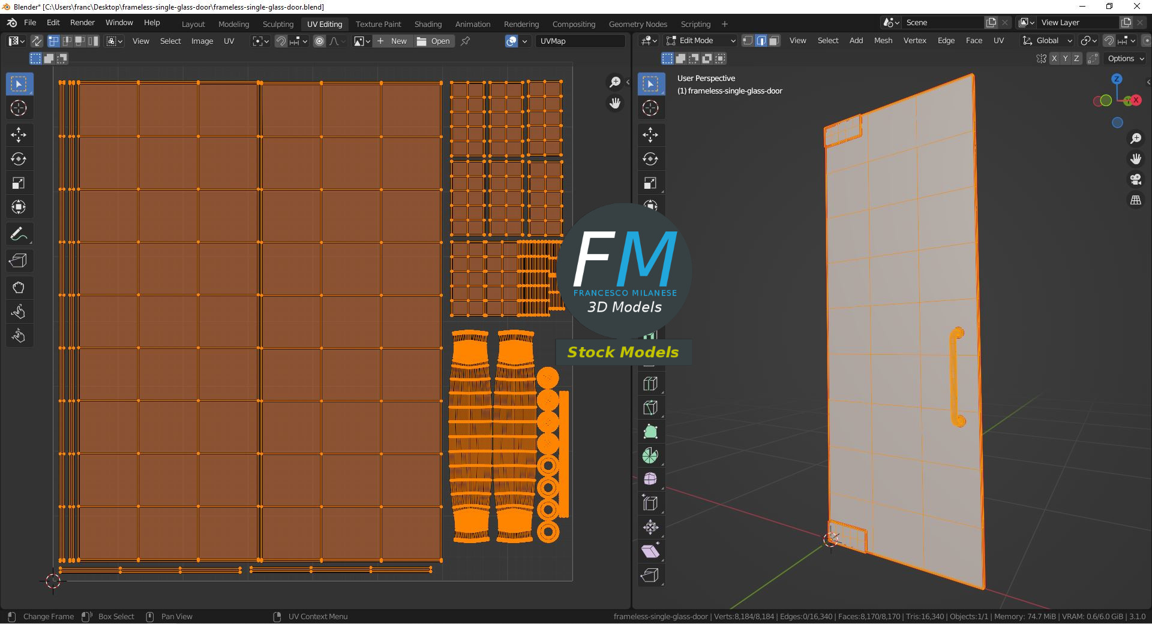Open the Mesh menu
This screenshot has width=1152, height=624.
click(883, 41)
